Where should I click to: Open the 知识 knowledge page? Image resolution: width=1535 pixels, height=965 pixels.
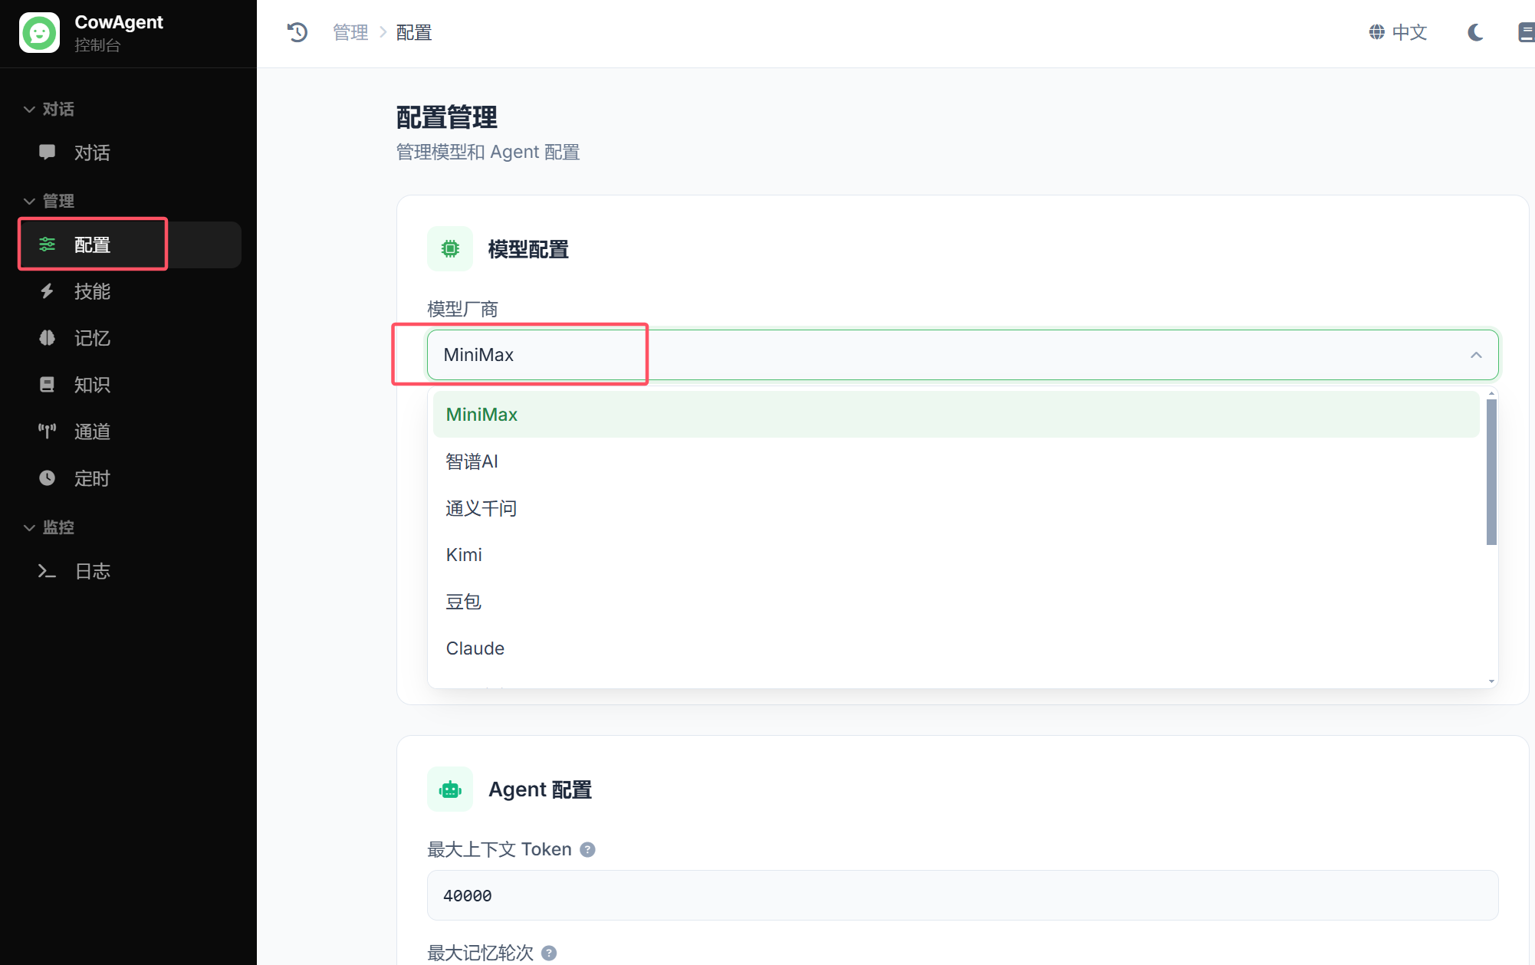pyautogui.click(x=92, y=385)
